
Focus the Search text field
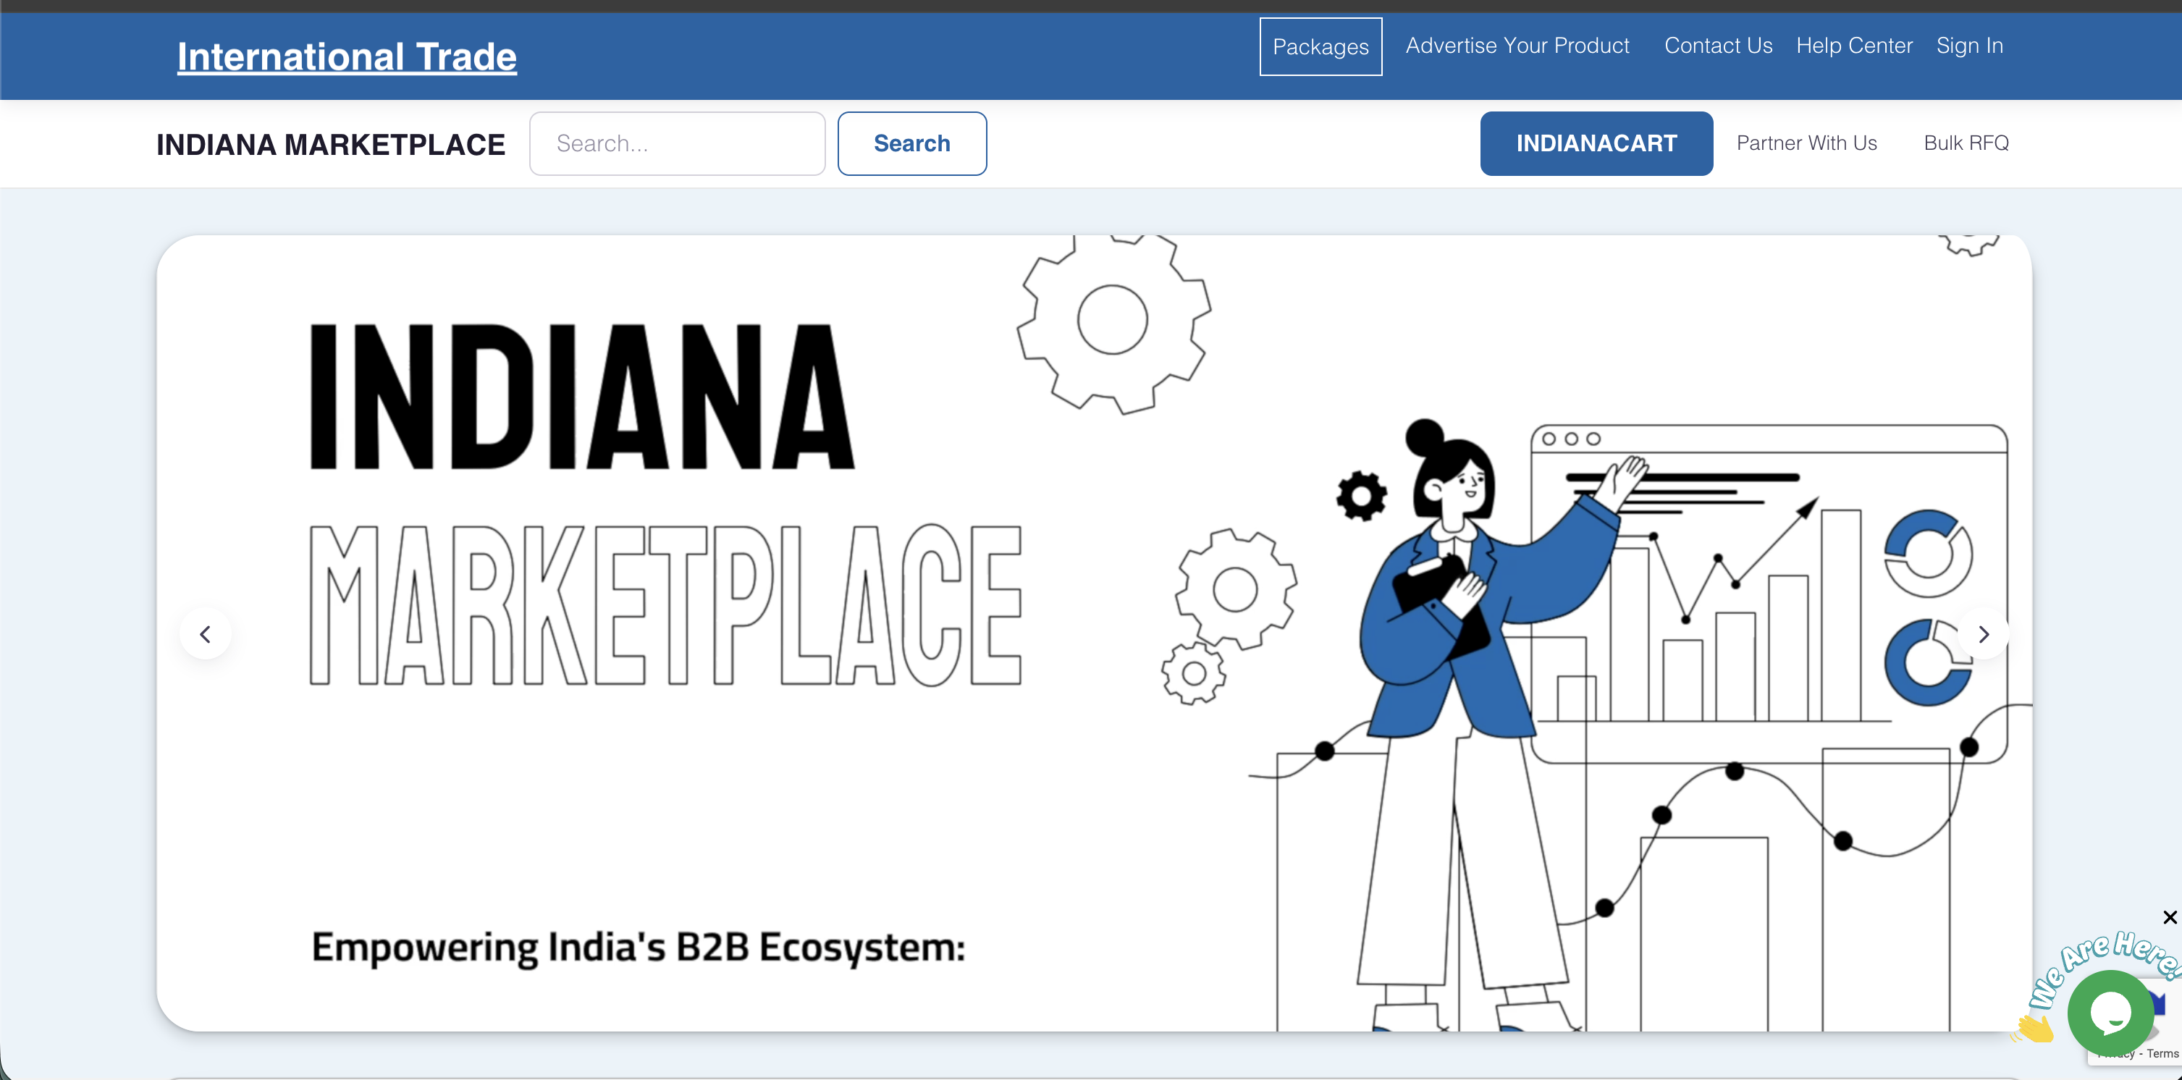pyautogui.click(x=677, y=143)
